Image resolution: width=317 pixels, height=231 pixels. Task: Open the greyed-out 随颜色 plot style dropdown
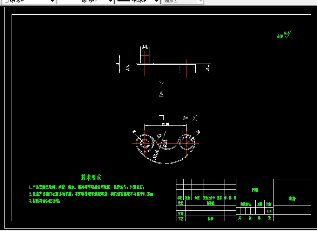(x=183, y=1)
